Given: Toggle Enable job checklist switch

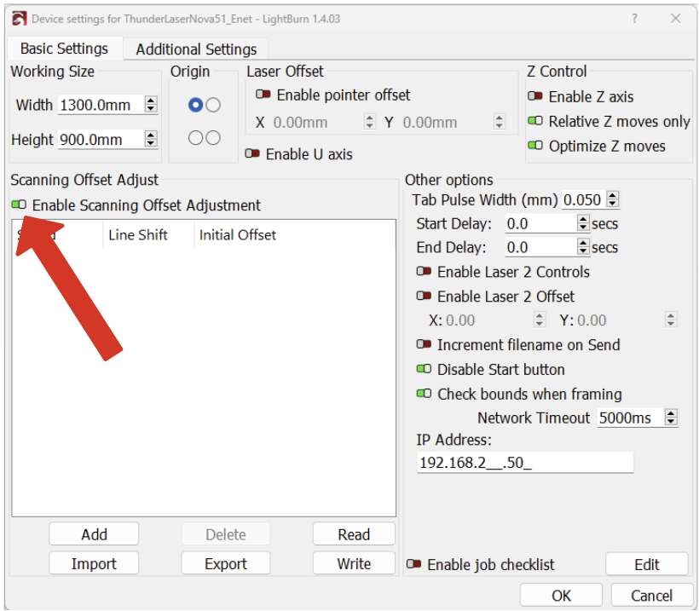Looking at the screenshot, I should point(413,564).
